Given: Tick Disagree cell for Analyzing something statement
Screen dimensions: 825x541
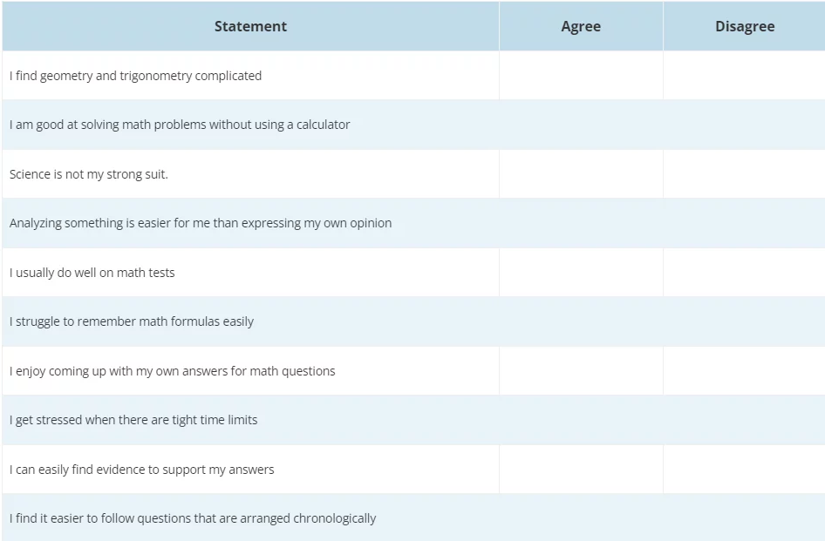Looking at the screenshot, I should [744, 223].
